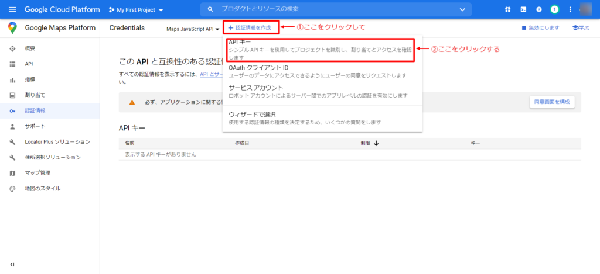Screen dimensions: 600x274
Task: Click the キー column header
Action: pos(475,143)
